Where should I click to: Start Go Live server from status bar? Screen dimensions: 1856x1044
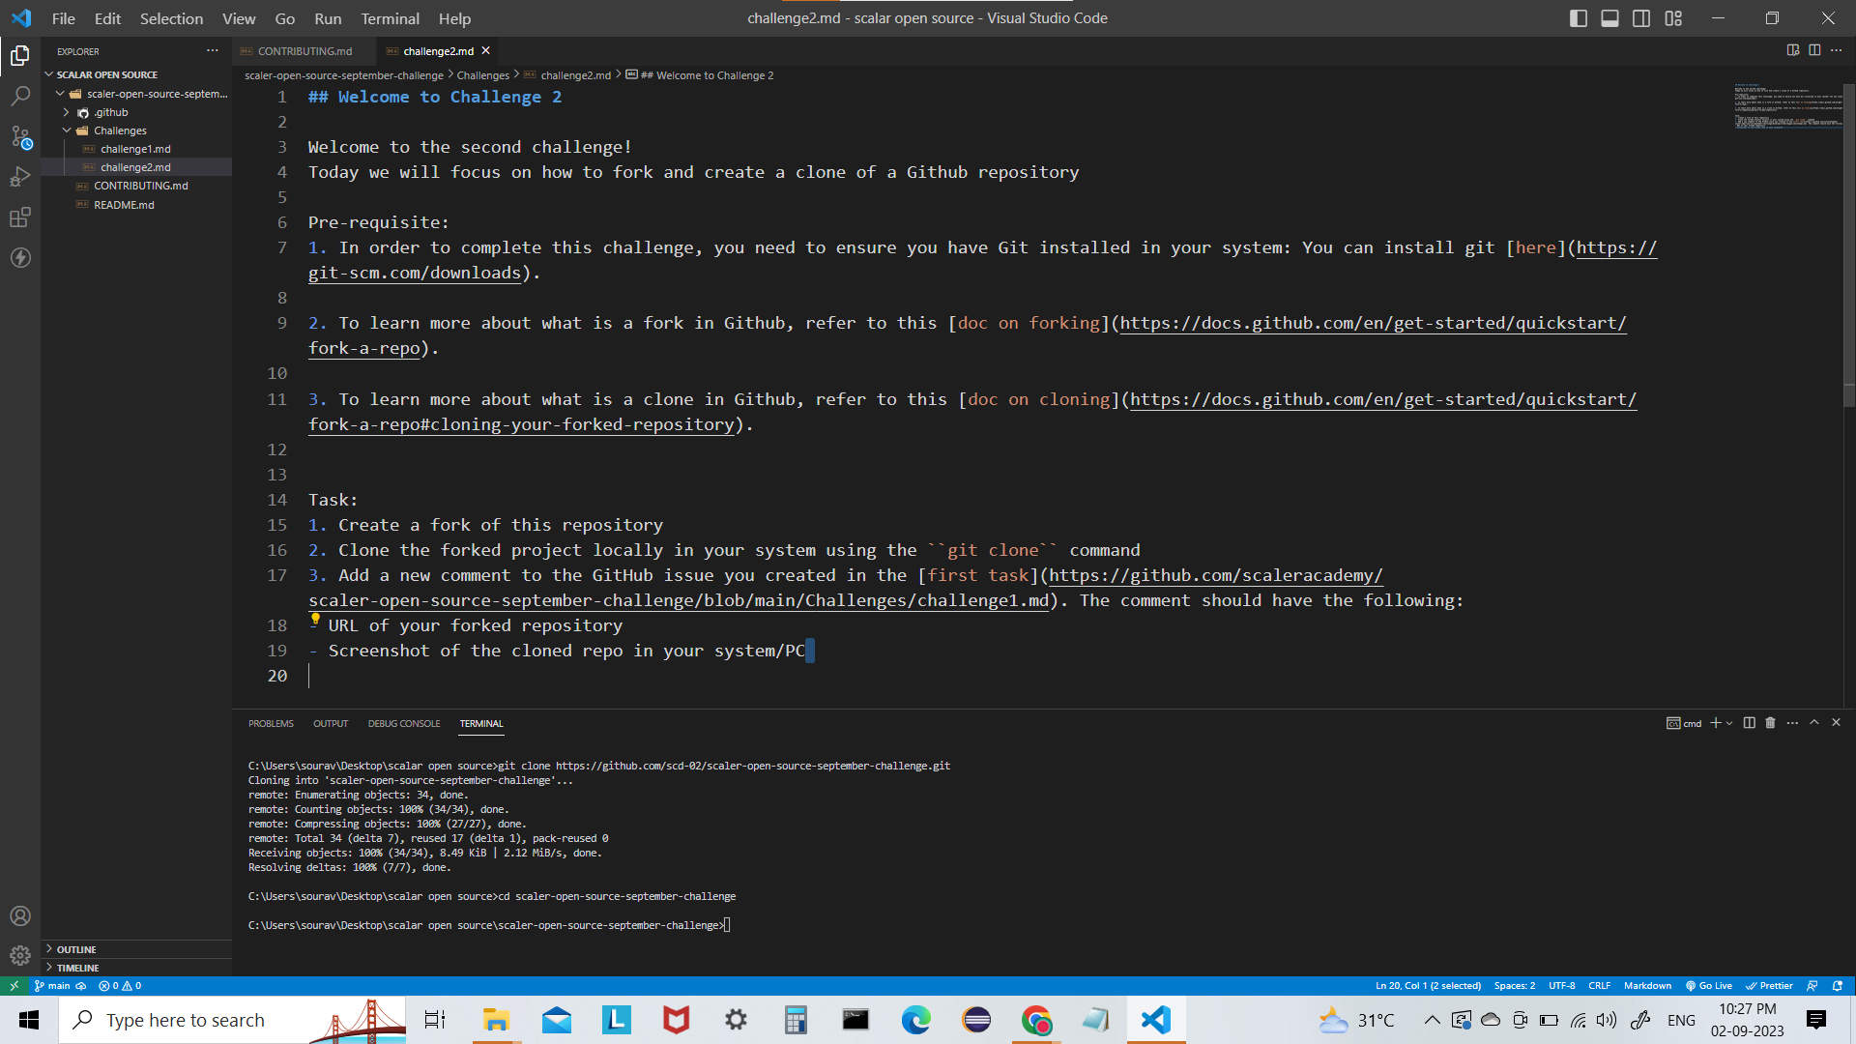[x=1709, y=985]
